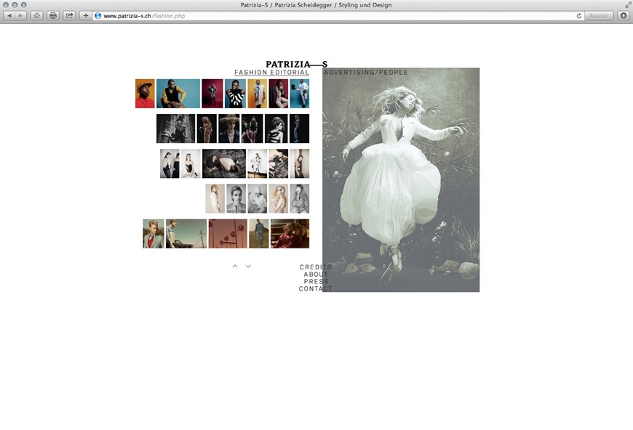Click the up chevron below thumbnails

(235, 267)
